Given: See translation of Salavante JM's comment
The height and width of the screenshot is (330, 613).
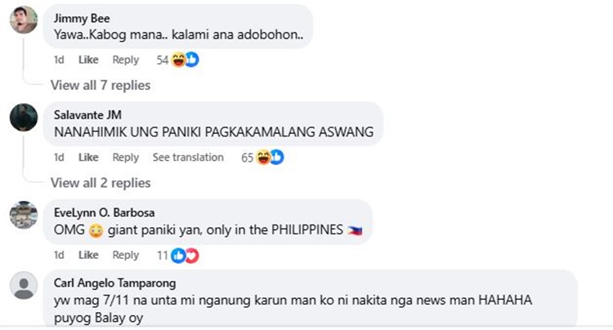Looking at the screenshot, I should [x=188, y=158].
